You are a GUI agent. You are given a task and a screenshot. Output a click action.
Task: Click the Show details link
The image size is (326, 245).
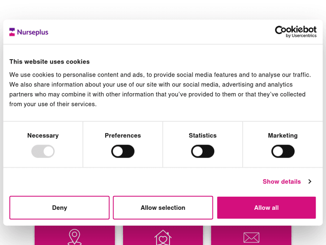282,181
